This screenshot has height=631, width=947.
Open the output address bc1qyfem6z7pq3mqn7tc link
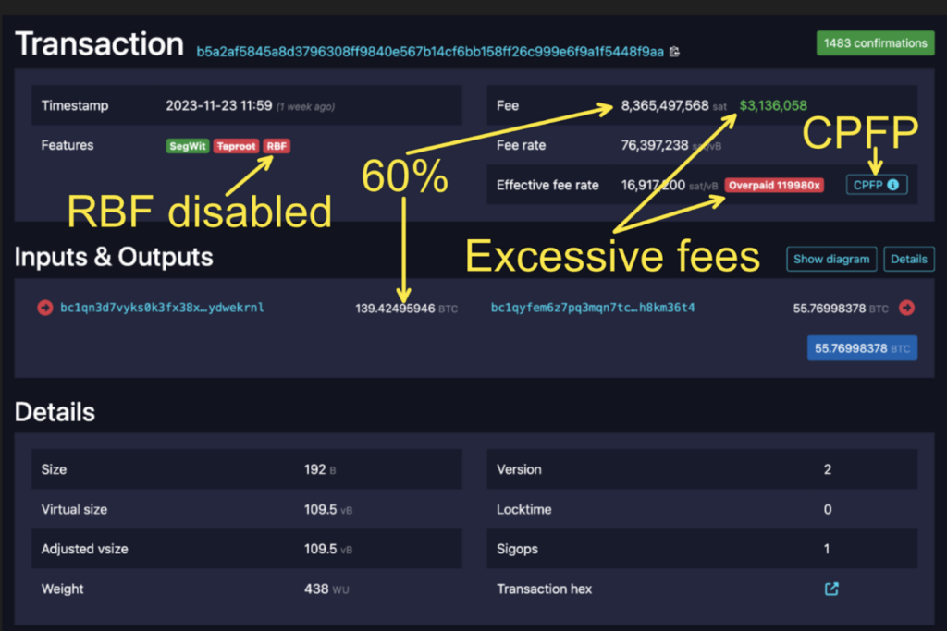(x=593, y=308)
